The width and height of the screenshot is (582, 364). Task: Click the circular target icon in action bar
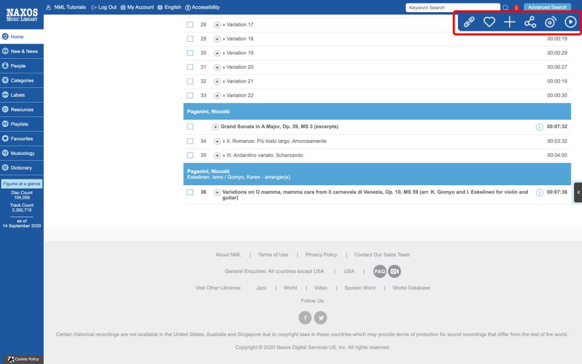(x=551, y=22)
